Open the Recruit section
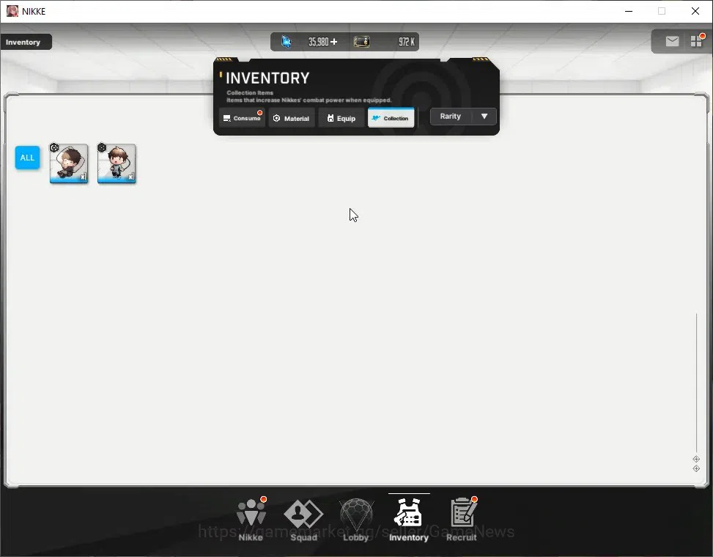This screenshot has height=557, width=713. pyautogui.click(x=462, y=520)
